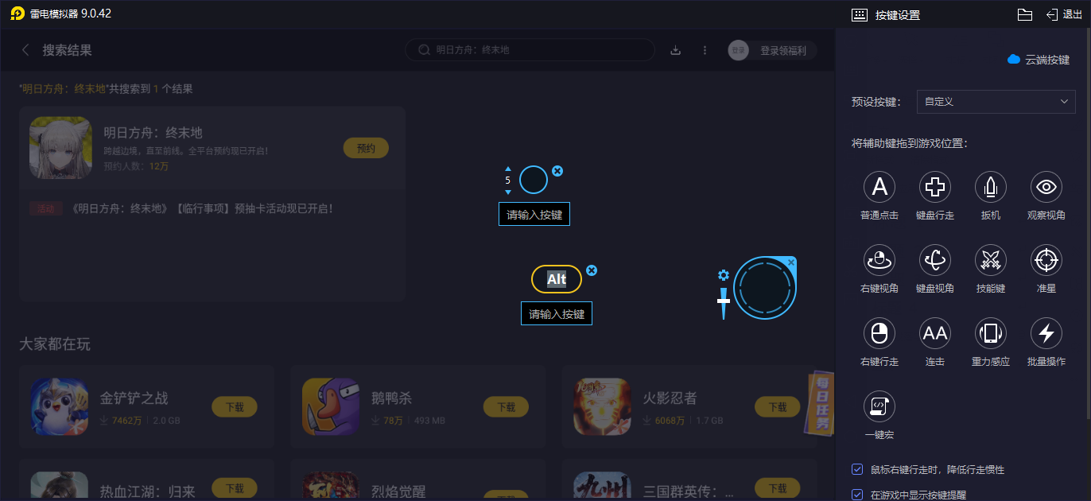Choose the 准星 crosshair icon
Image resolution: width=1091 pixels, height=501 pixels.
(1046, 260)
